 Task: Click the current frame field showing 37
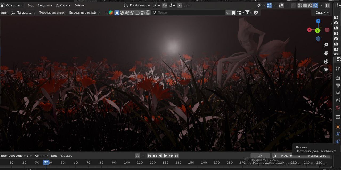tap(260, 156)
